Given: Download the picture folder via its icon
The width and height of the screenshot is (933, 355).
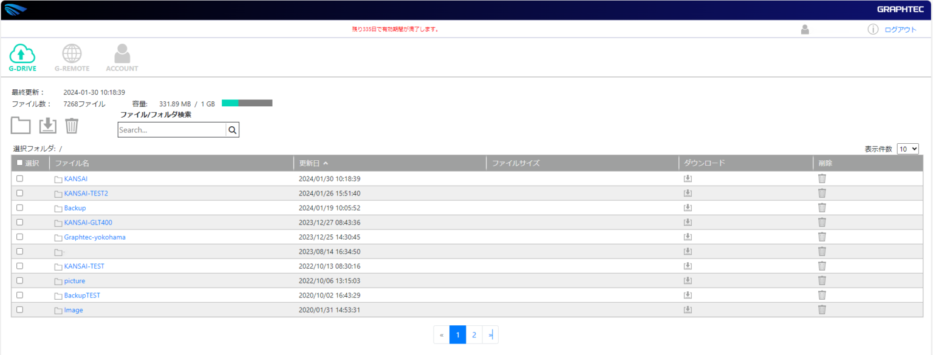Looking at the screenshot, I should 688,280.
